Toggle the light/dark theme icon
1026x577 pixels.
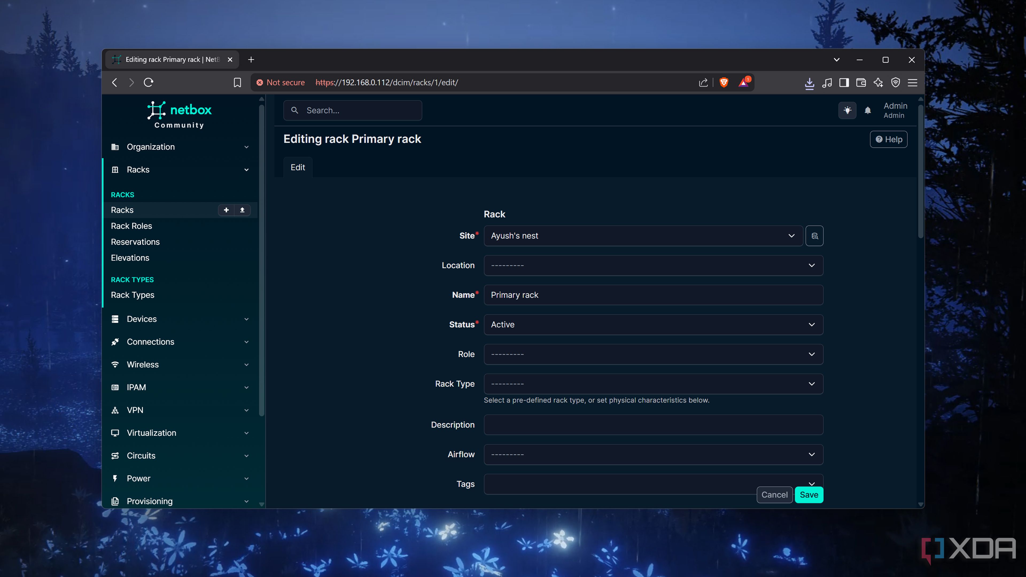pyautogui.click(x=847, y=110)
